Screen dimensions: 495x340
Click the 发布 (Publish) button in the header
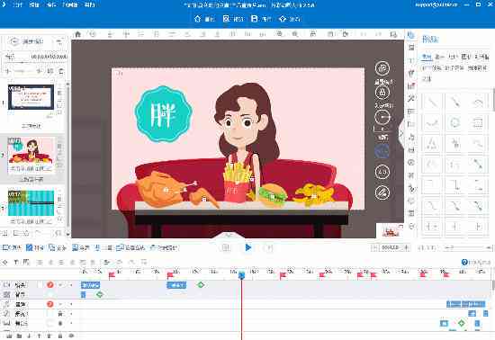(x=290, y=19)
